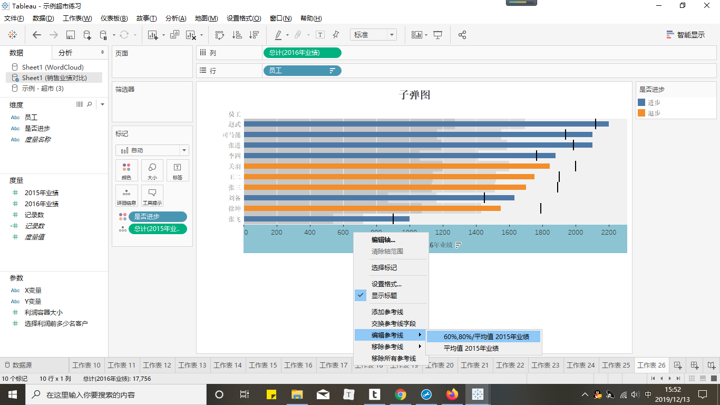Click the undo back arrow
The height and width of the screenshot is (405, 720).
point(36,35)
